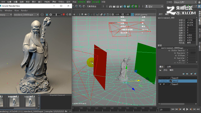The image size is (201, 113).
Task: Click the red stop render button
Action: point(64,14)
